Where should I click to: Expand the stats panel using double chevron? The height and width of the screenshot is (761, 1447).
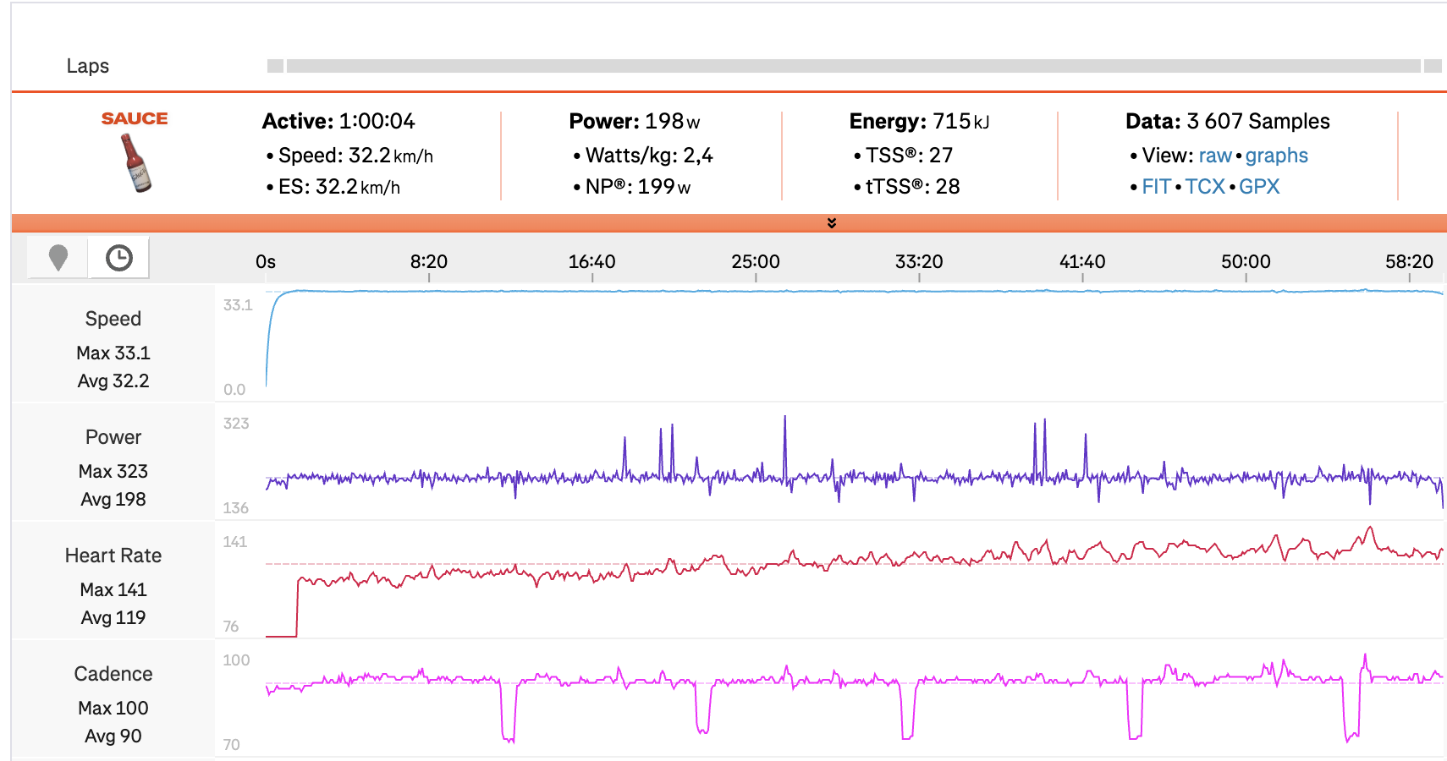pos(831,223)
